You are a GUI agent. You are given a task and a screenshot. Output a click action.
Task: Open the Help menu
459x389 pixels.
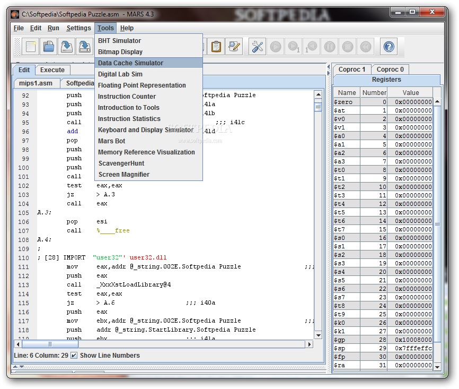[127, 28]
